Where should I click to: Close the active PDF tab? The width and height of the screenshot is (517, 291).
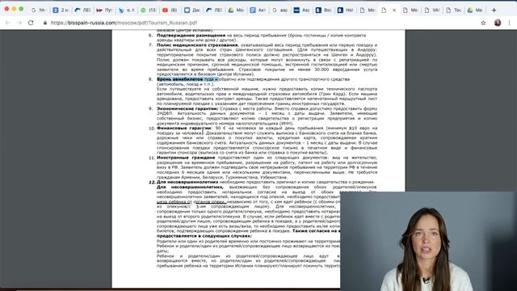coord(394,11)
